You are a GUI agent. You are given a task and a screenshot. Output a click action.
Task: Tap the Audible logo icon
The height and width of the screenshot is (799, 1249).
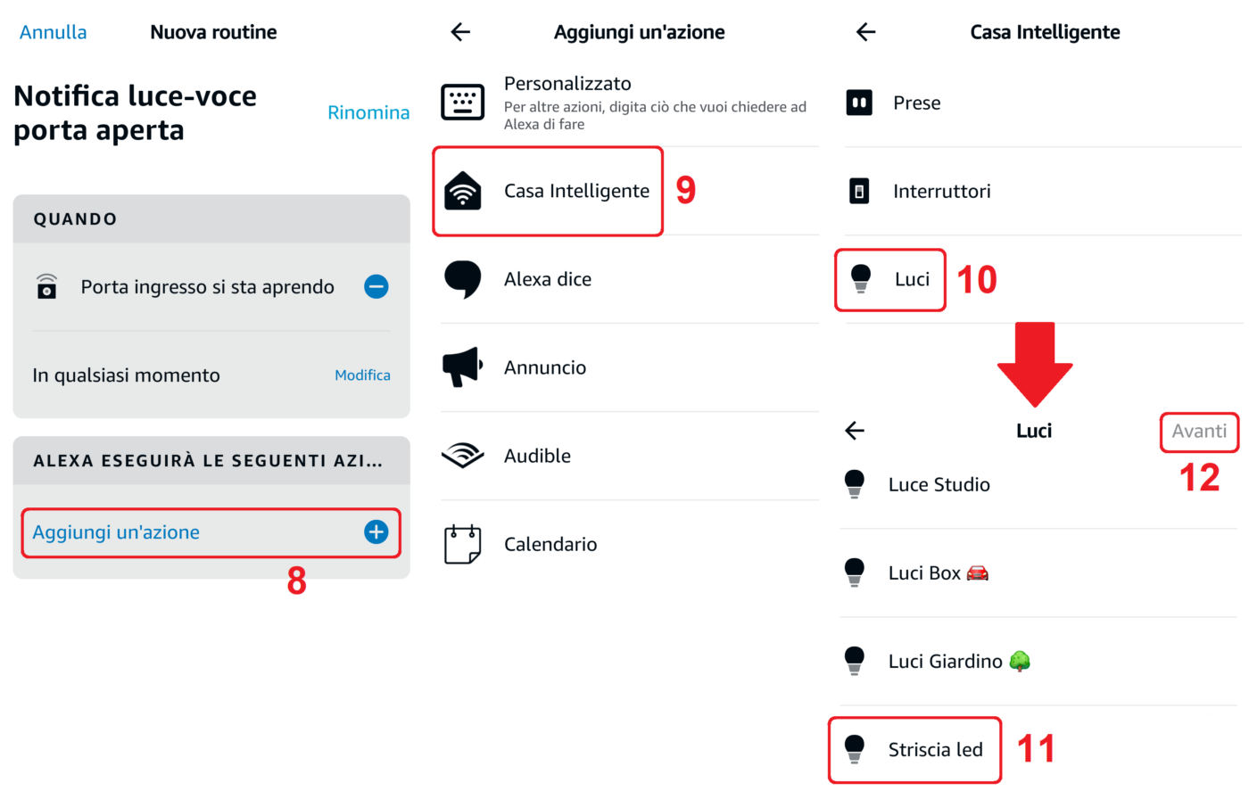(462, 456)
